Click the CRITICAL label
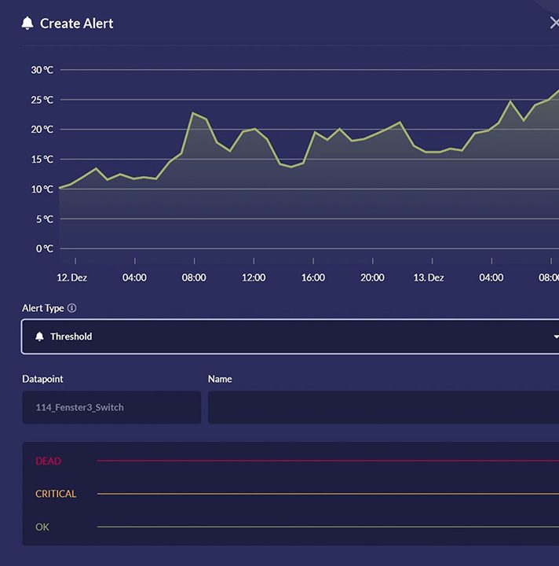 (56, 494)
